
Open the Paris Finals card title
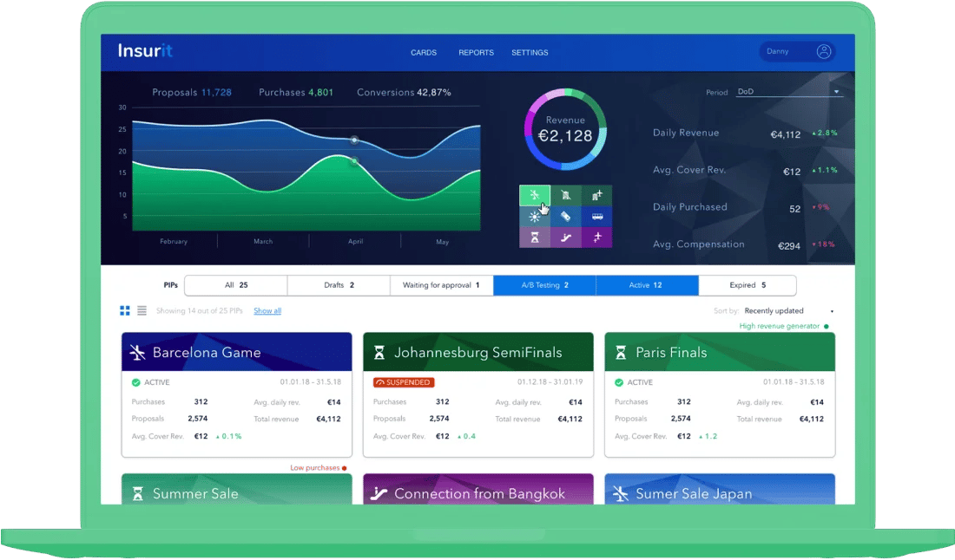click(671, 353)
